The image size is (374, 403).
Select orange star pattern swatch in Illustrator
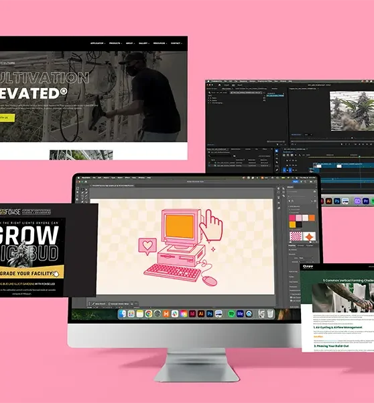309,236
